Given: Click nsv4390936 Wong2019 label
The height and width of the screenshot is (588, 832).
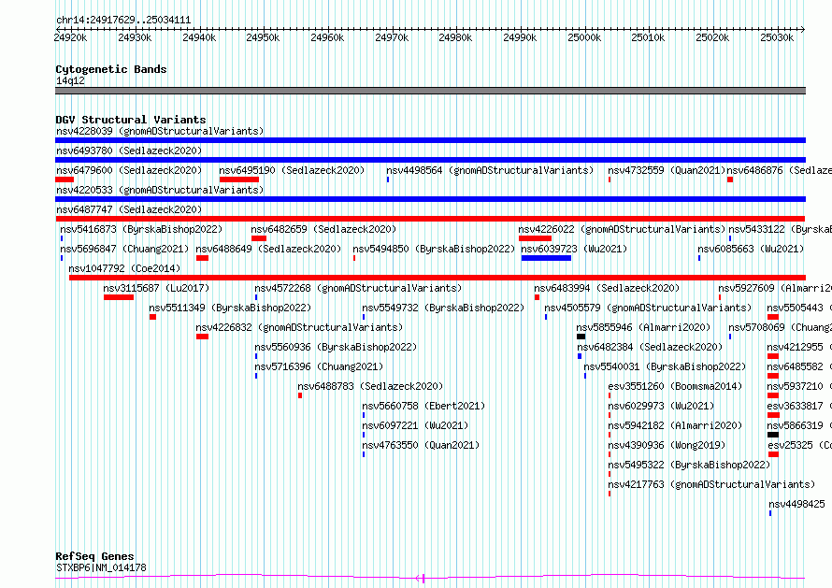Looking at the screenshot, I should pos(667,445).
